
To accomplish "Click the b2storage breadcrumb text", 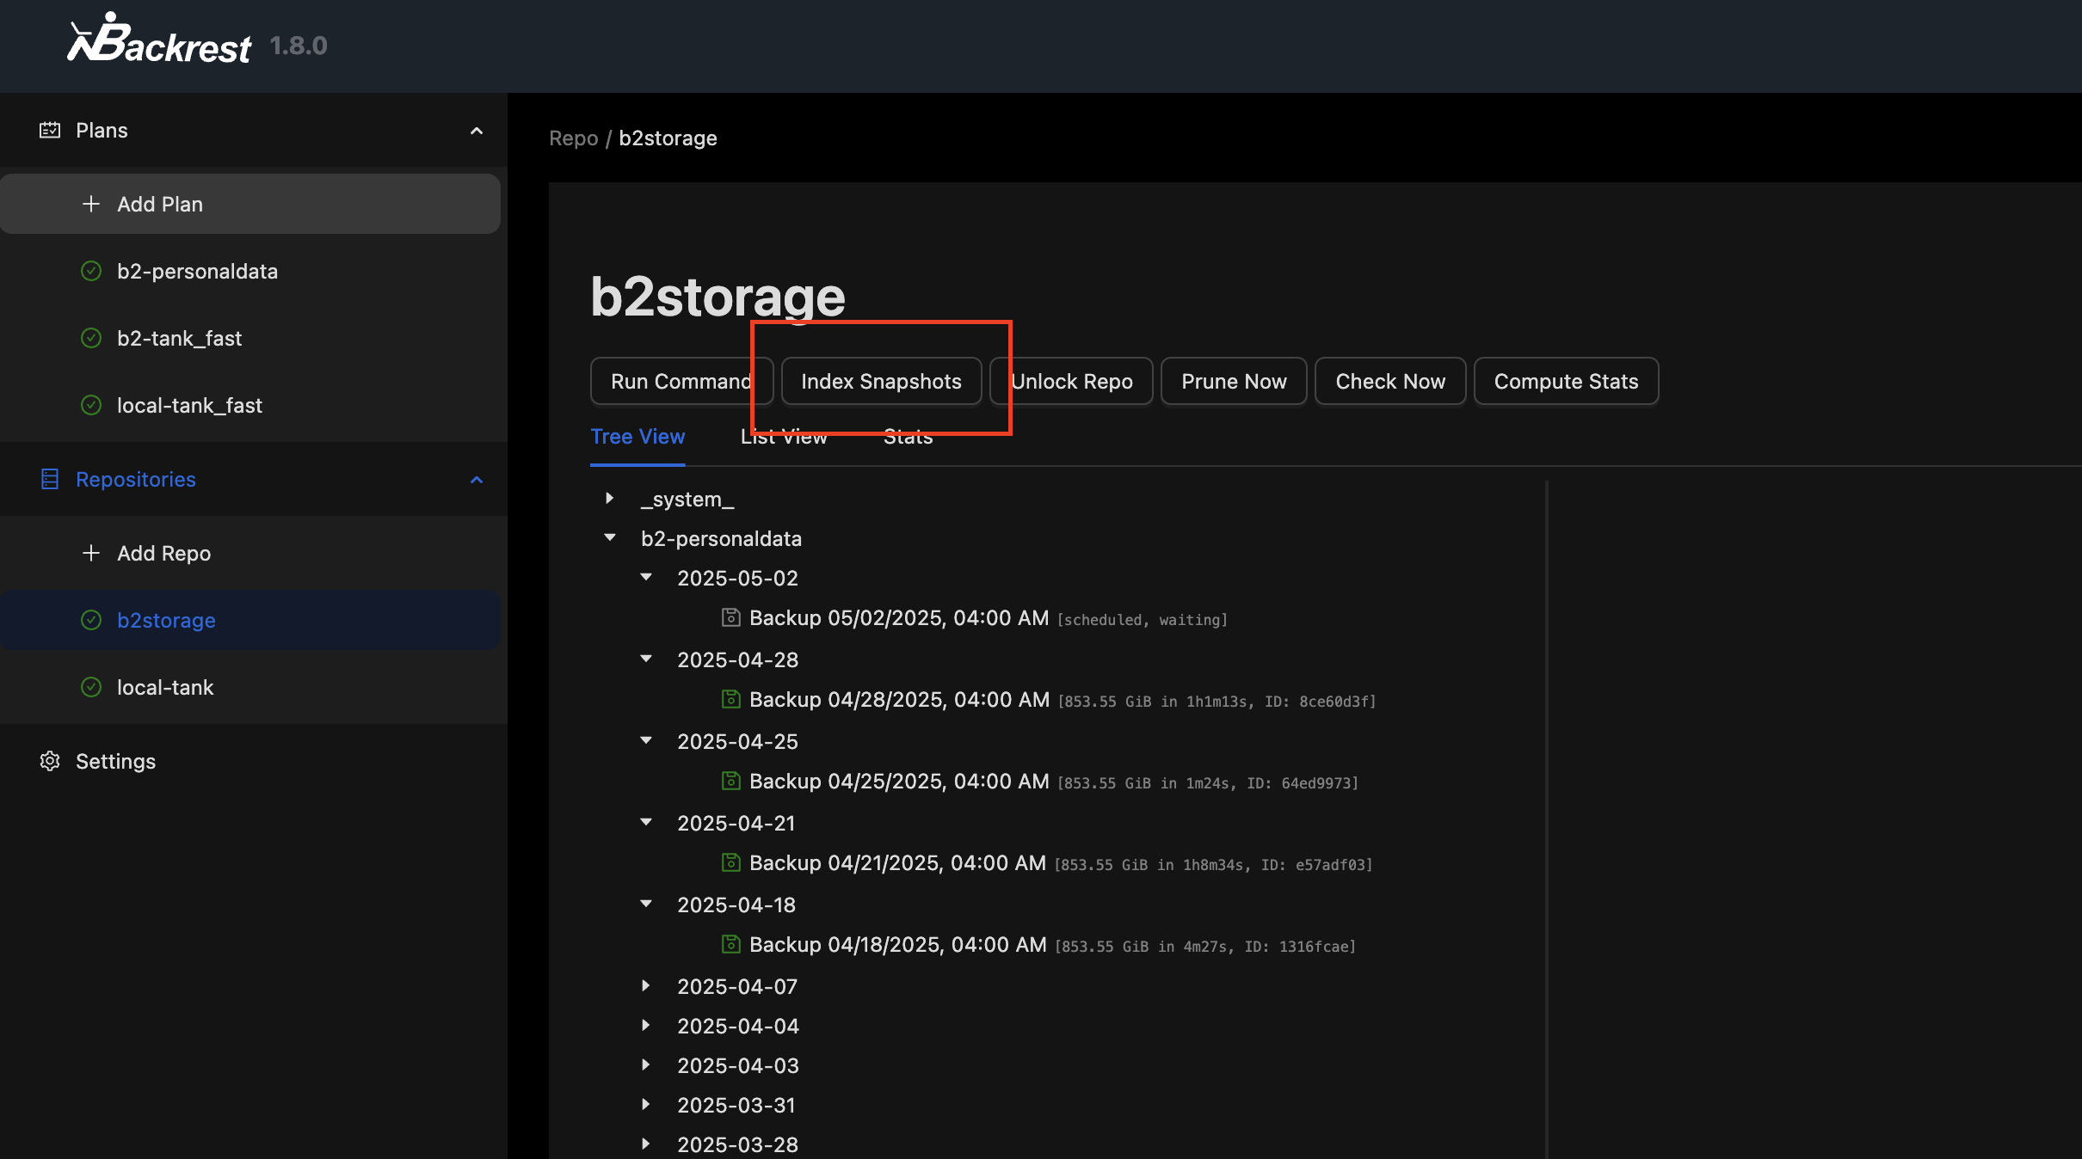I will coord(668,138).
